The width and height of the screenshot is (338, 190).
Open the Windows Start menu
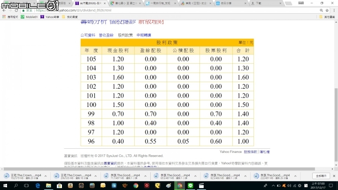click(x=5, y=186)
